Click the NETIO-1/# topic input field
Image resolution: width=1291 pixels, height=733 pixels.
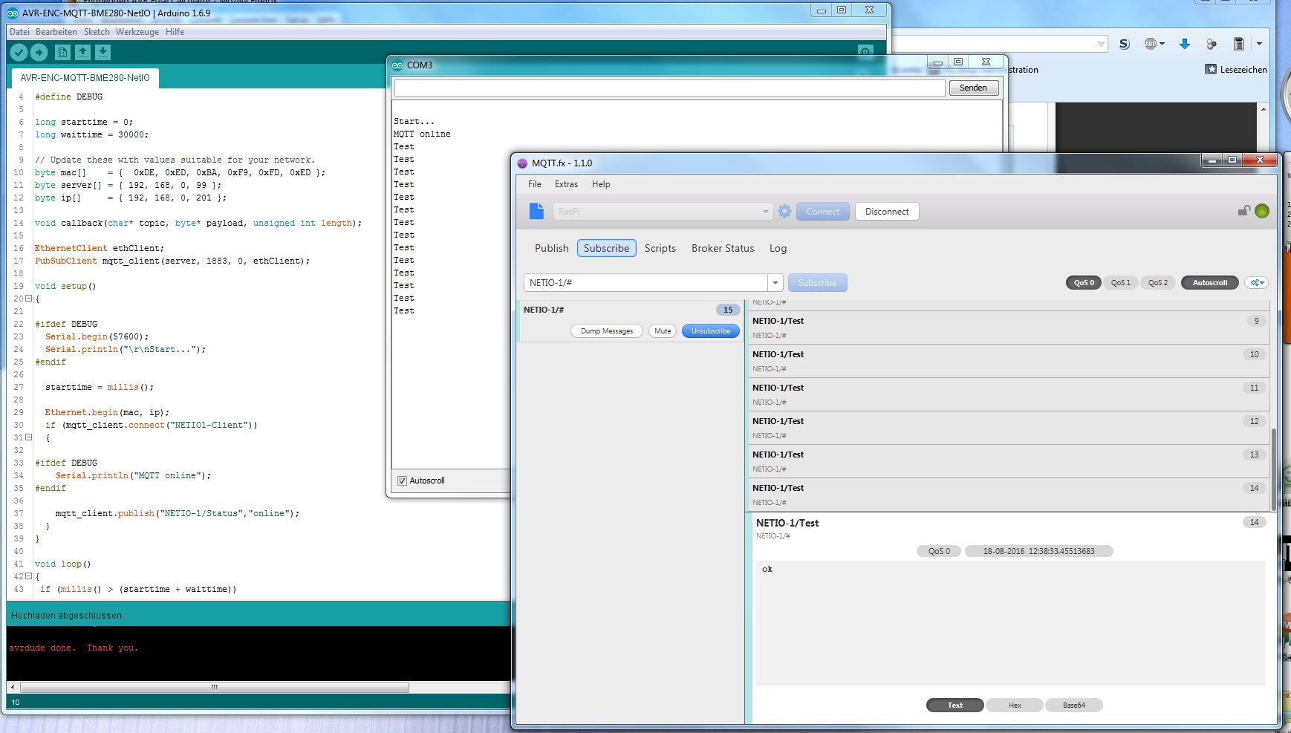click(645, 283)
